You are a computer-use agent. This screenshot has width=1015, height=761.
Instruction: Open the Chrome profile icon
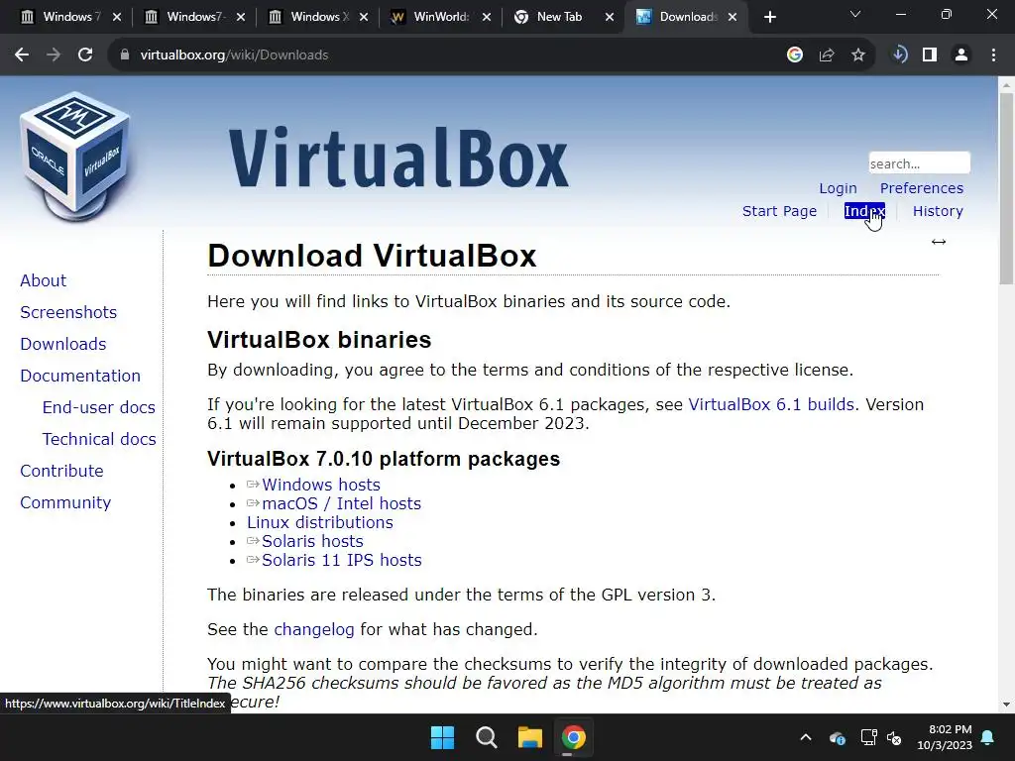961,55
